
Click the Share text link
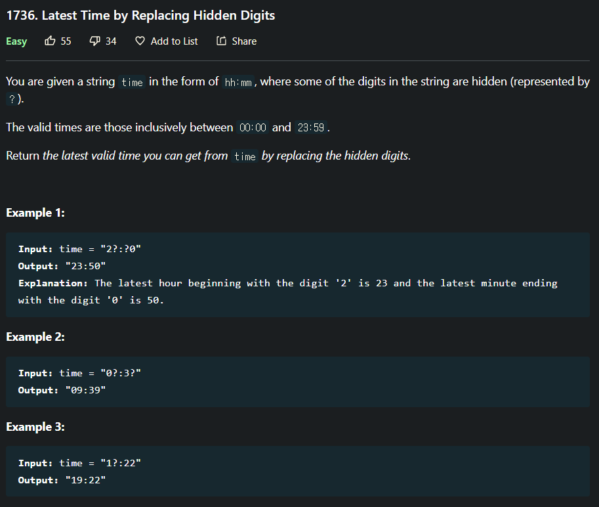tap(244, 41)
